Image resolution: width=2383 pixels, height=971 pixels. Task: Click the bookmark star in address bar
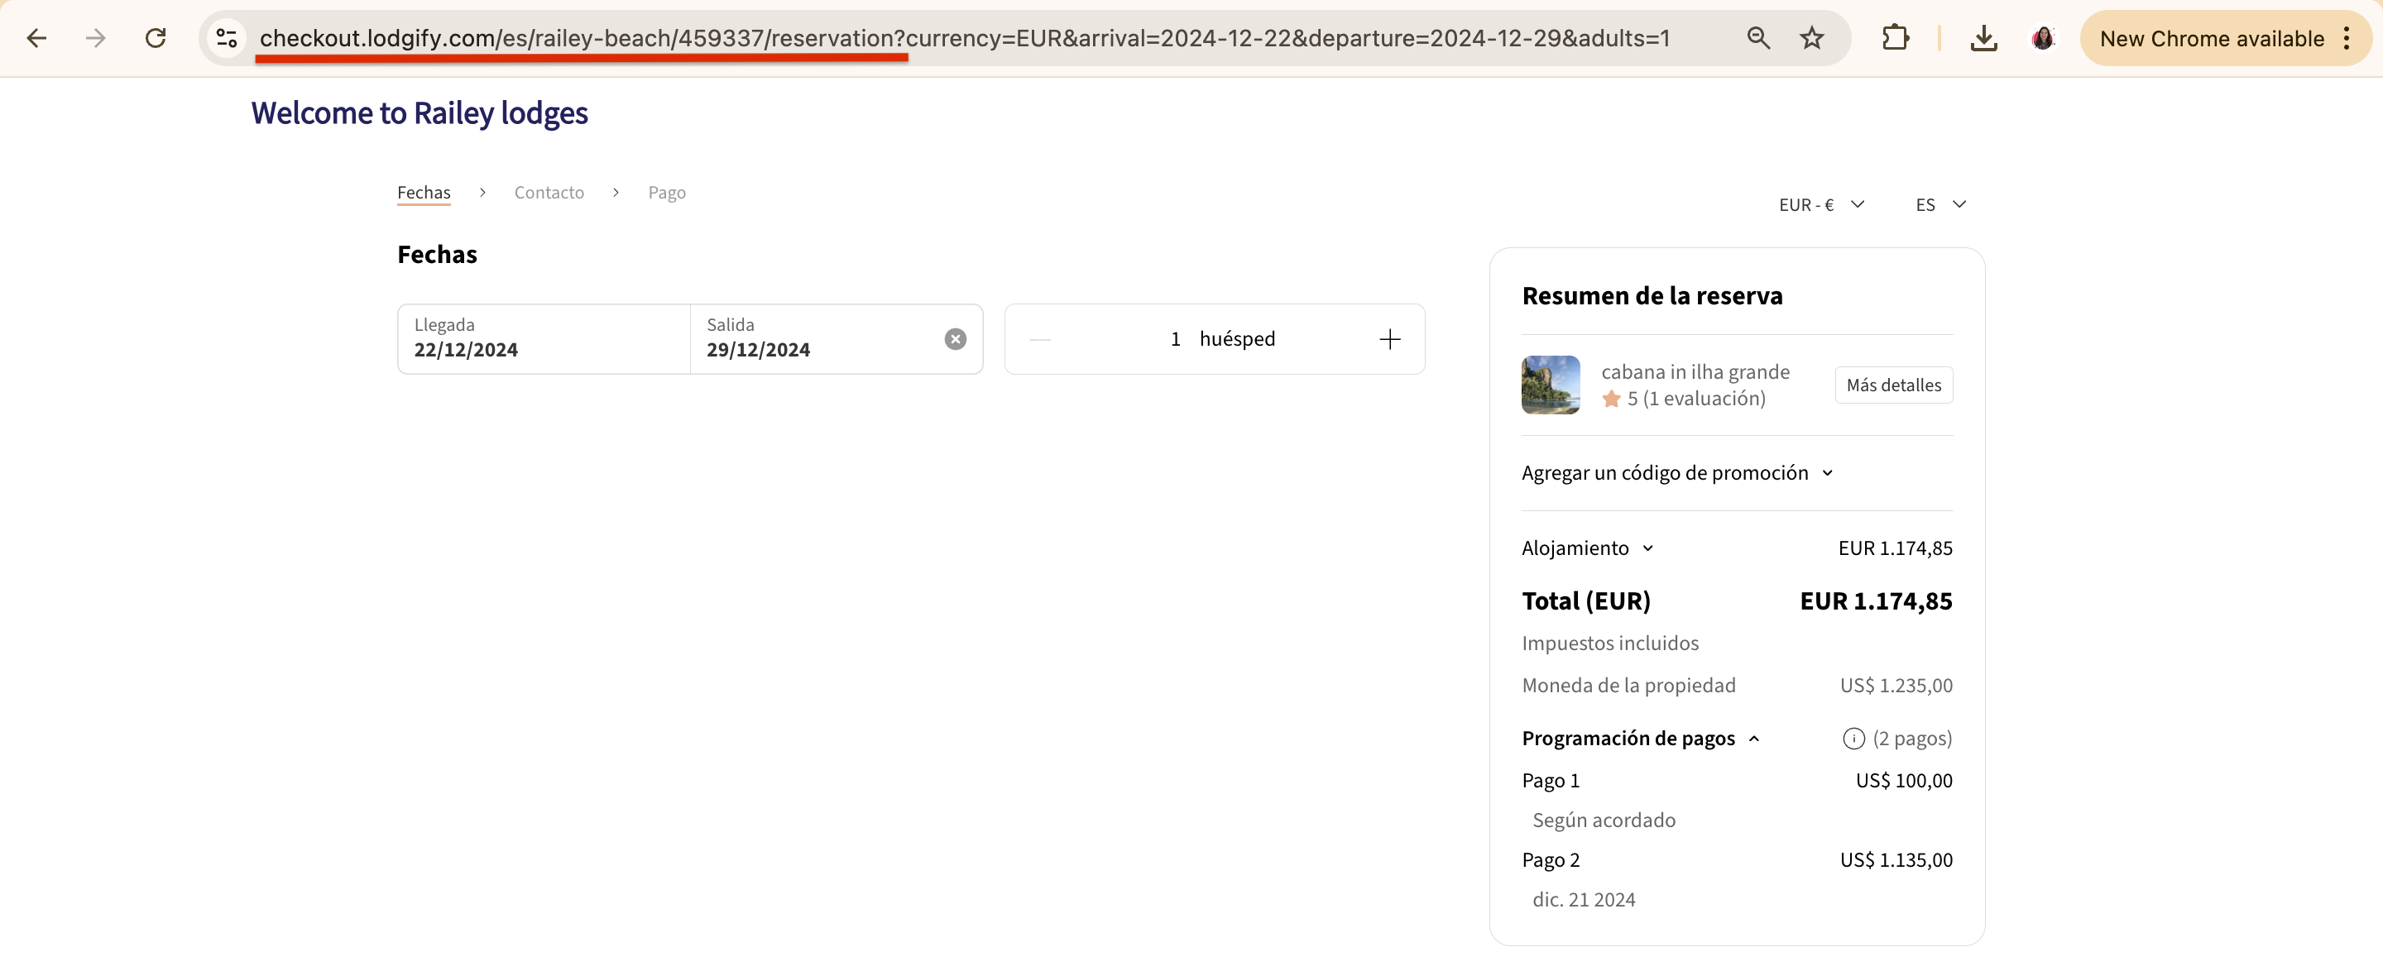click(1810, 38)
